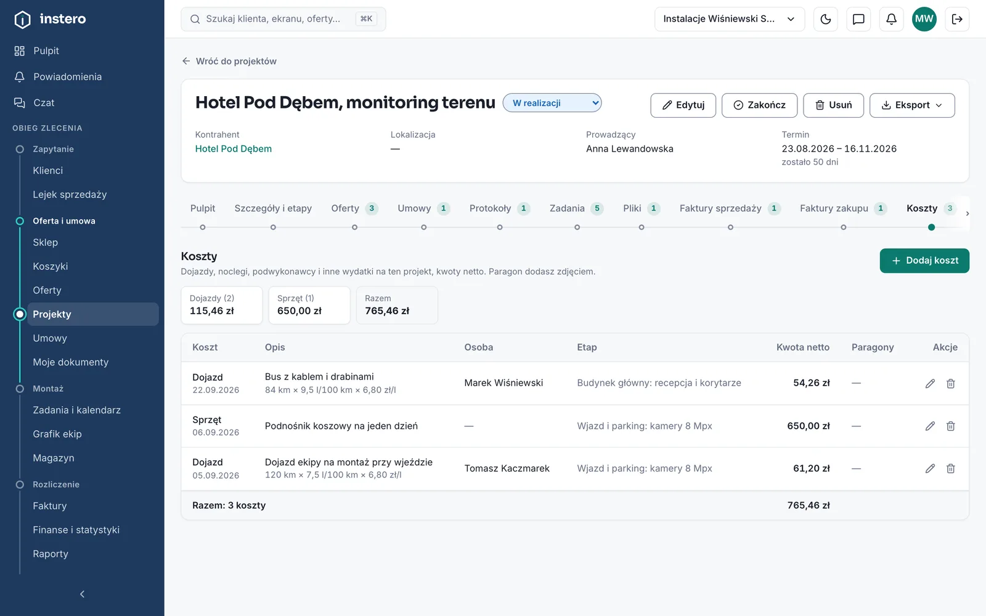Image resolution: width=986 pixels, height=616 pixels.
Task: Click the instero logo
Action: (50, 19)
